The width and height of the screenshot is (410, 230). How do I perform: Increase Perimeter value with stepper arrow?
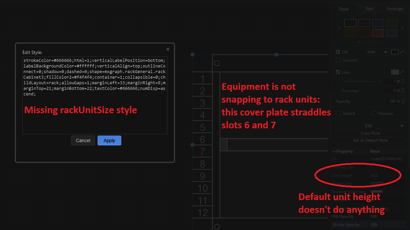403,89
